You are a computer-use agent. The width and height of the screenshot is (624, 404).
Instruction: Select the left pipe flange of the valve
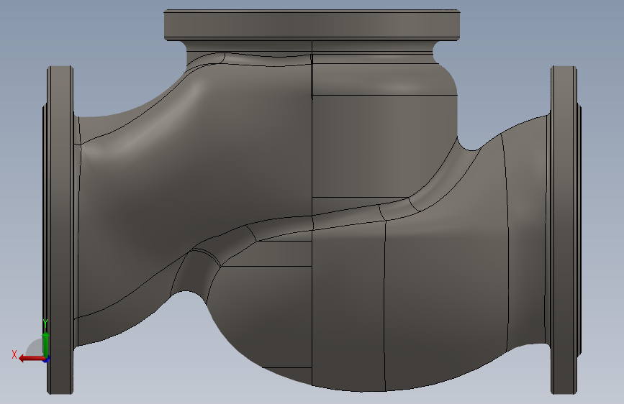60,230
